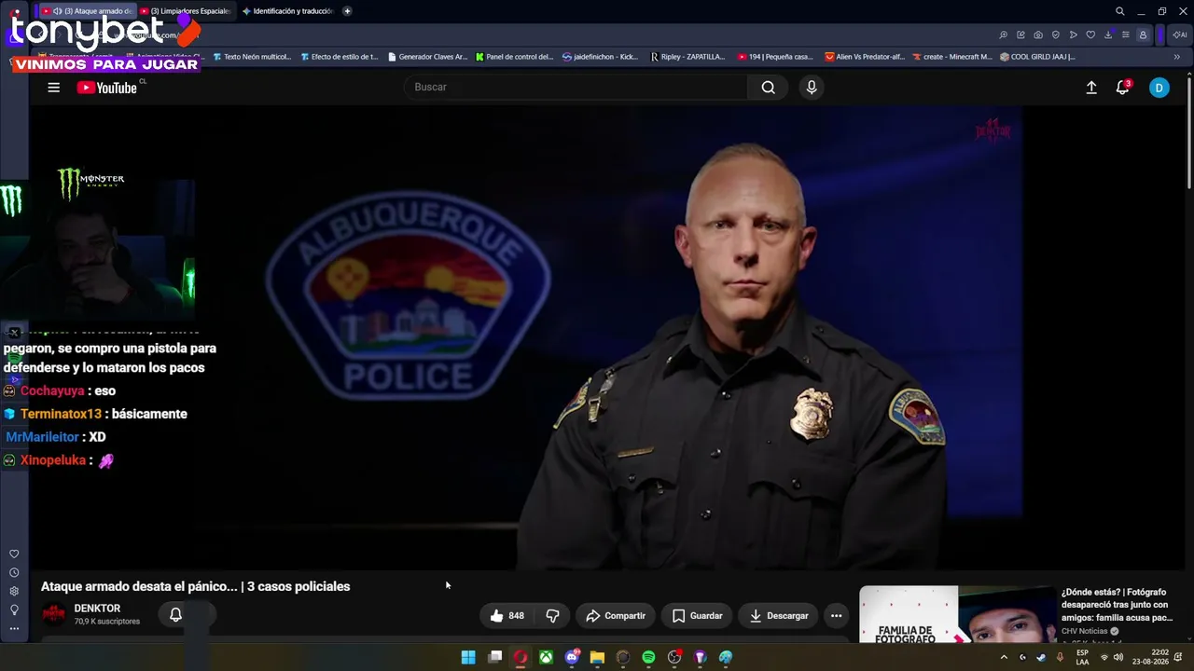Open Opera sidebar lightbulb icon
This screenshot has height=671, width=1194.
point(14,610)
